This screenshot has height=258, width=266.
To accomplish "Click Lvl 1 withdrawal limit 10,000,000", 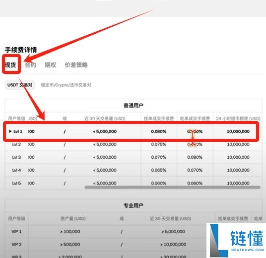I will (238, 131).
